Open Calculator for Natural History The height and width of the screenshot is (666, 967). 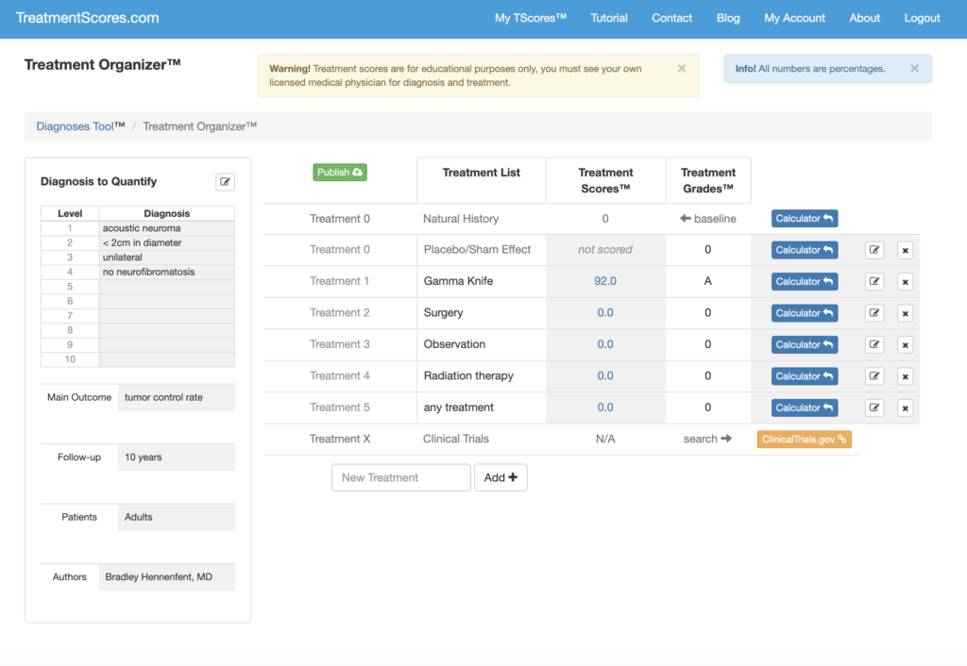coord(804,219)
